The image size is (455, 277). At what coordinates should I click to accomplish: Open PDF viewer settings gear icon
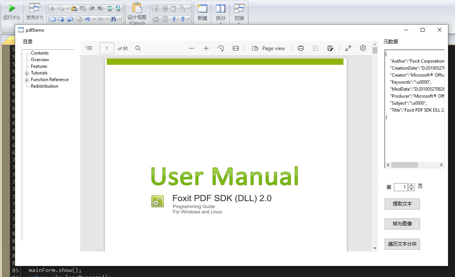[363, 48]
